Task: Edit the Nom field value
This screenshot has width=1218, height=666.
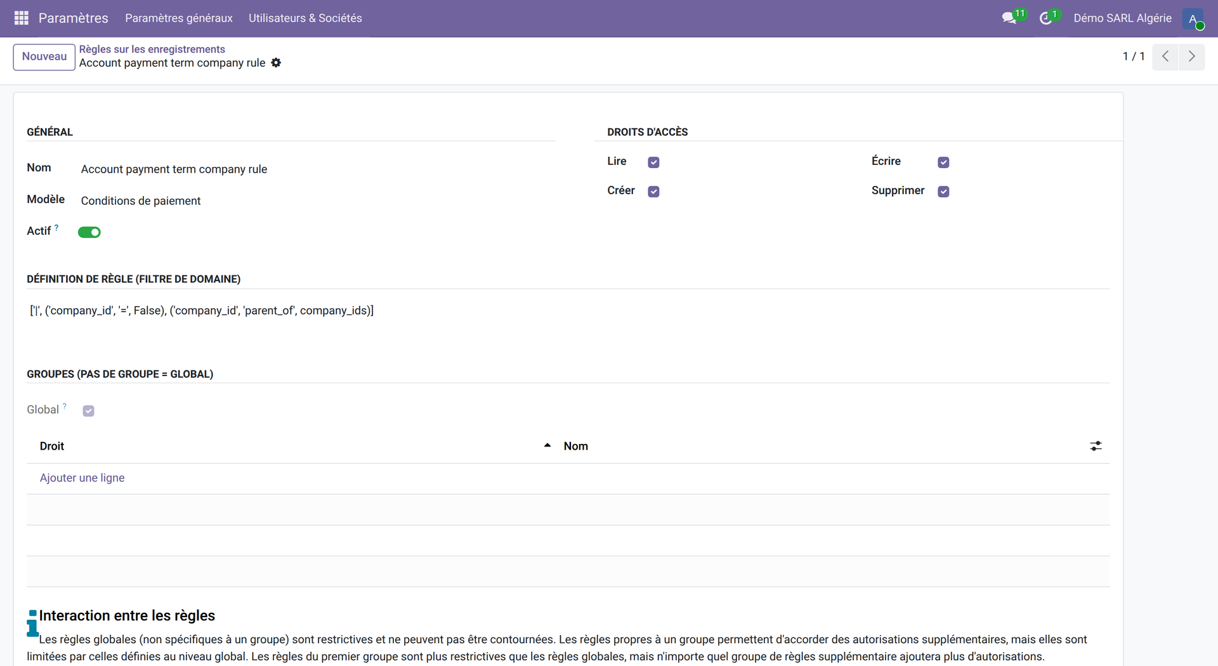Action: [316, 169]
